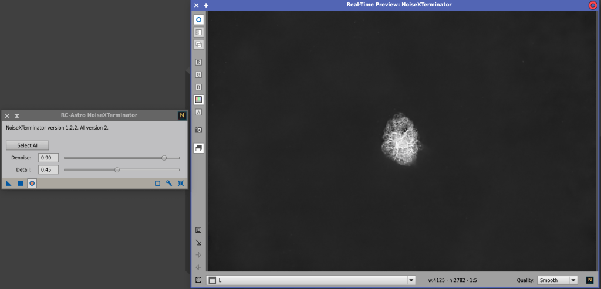Toggle the green channel G button

(198, 74)
